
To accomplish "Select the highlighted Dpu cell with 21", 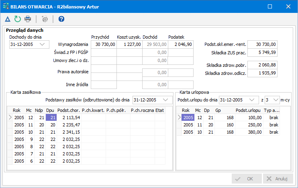I will coord(51,118).
